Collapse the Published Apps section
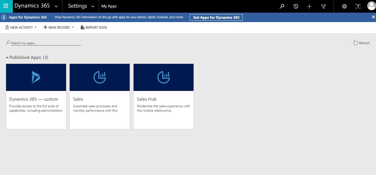The height and width of the screenshot is (175, 376). point(7,58)
